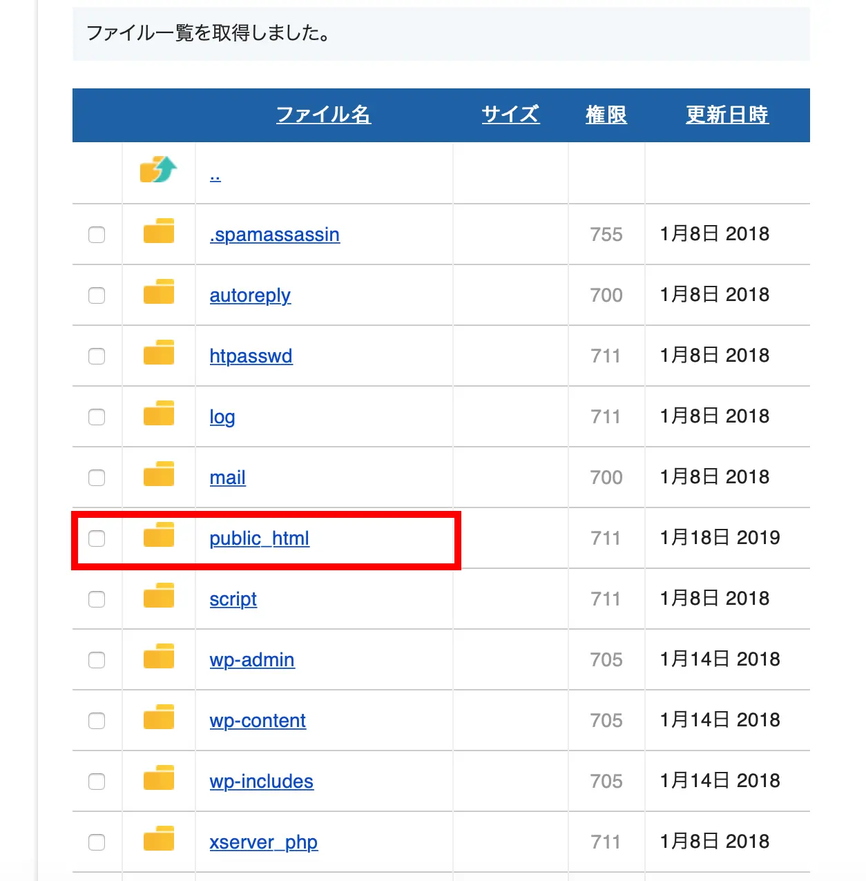Click the xserver_php folder icon
Screen dimensions: 866x881
[159, 840]
